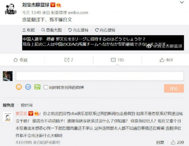Open the 195 comments icon
Viewport: 189px width, 146px height.
pos(117,60)
